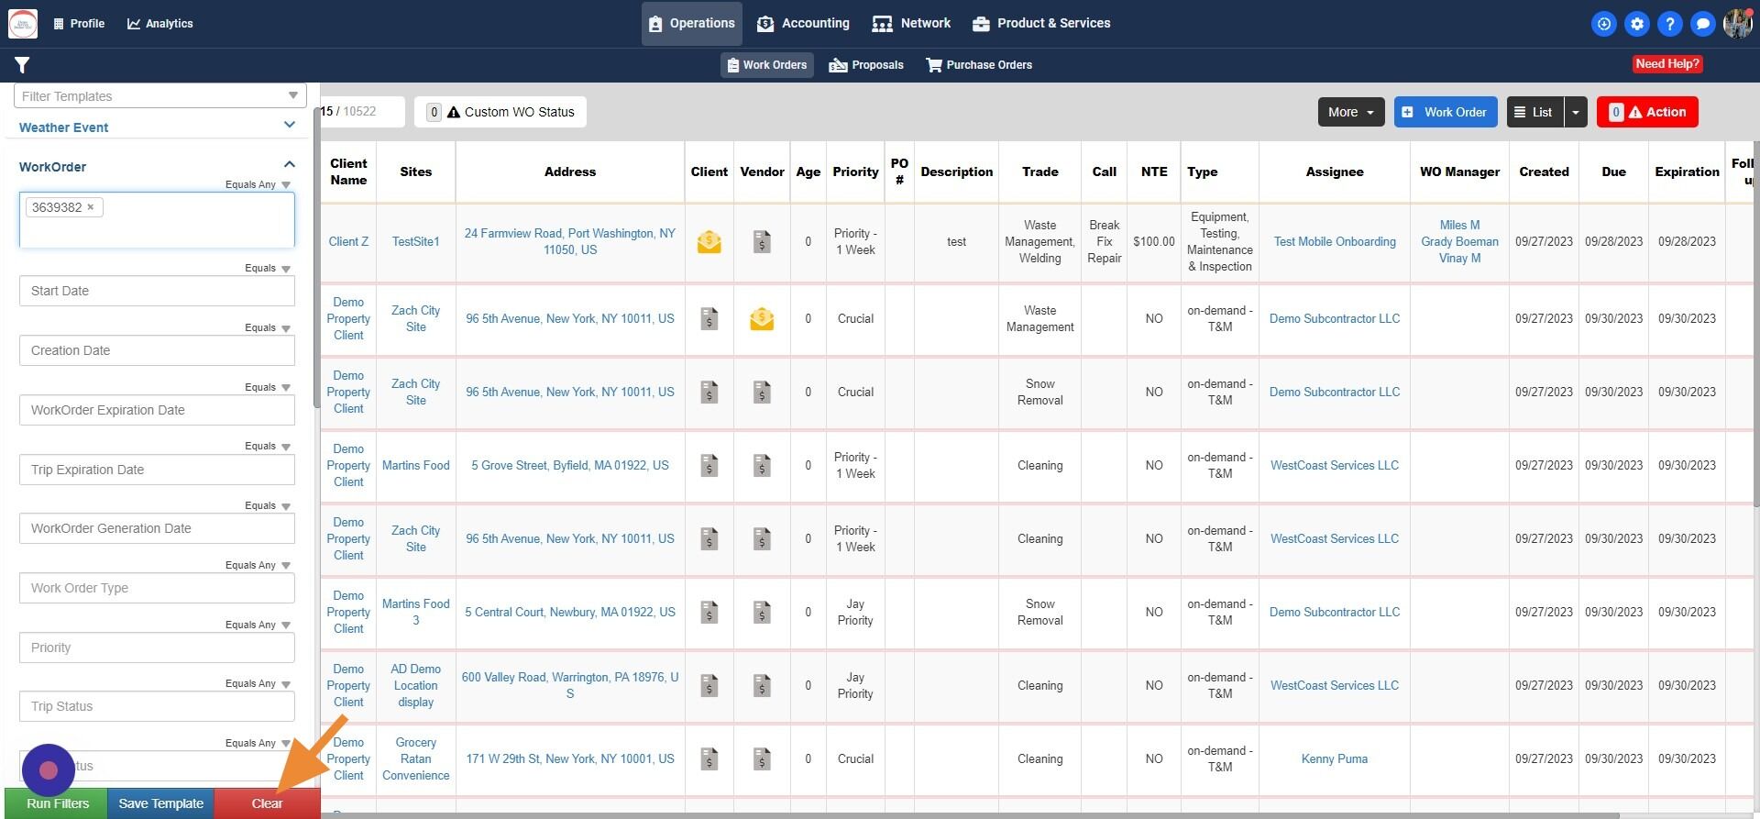Screen dimensions: 1760x819
Task: Click the Save Template button
Action: tap(161, 803)
